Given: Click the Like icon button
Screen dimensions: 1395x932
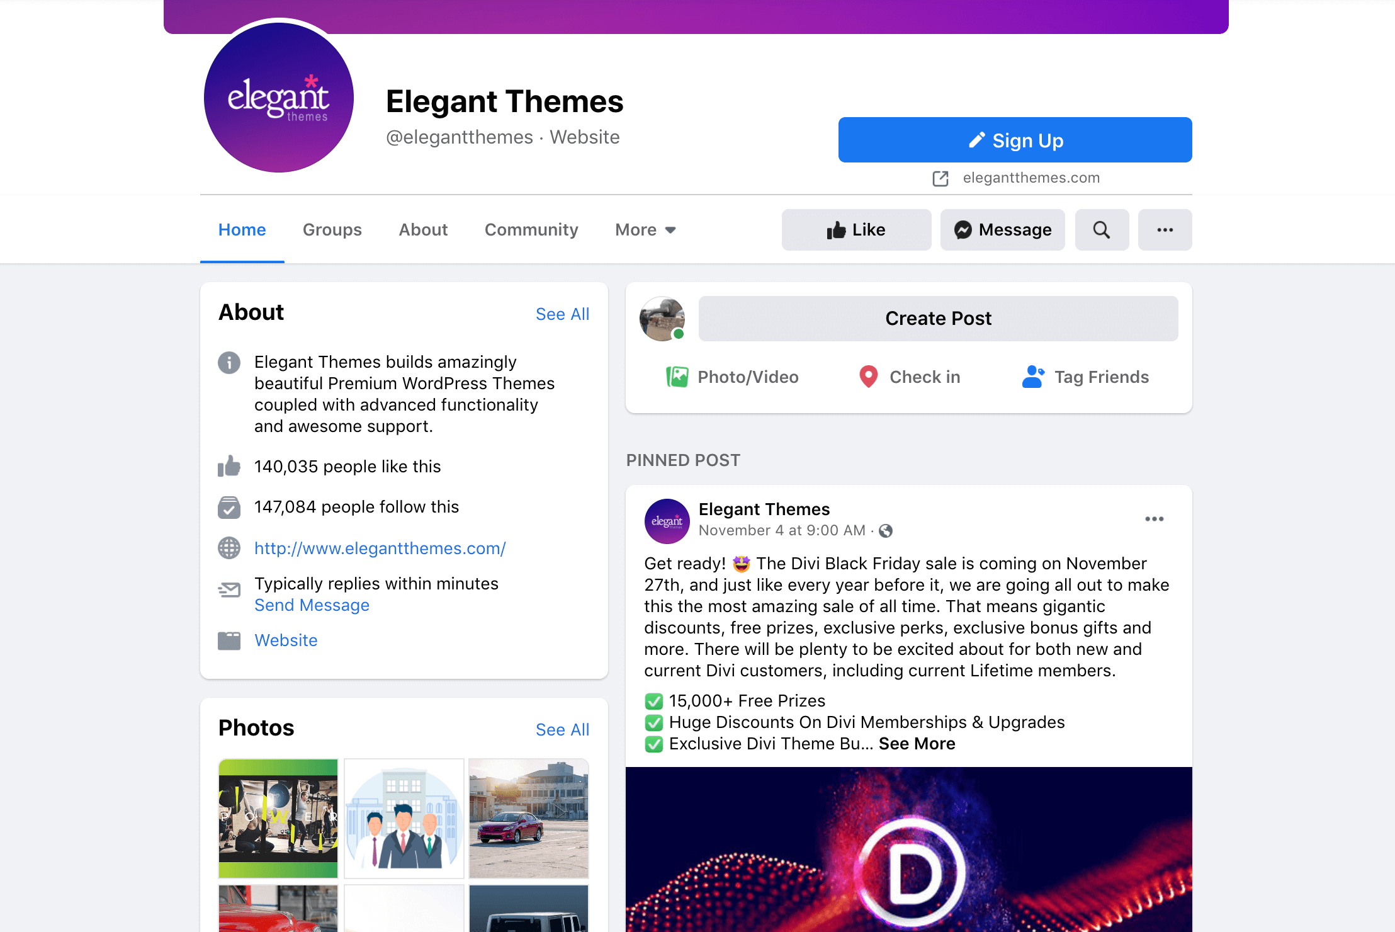Looking at the screenshot, I should click(854, 230).
